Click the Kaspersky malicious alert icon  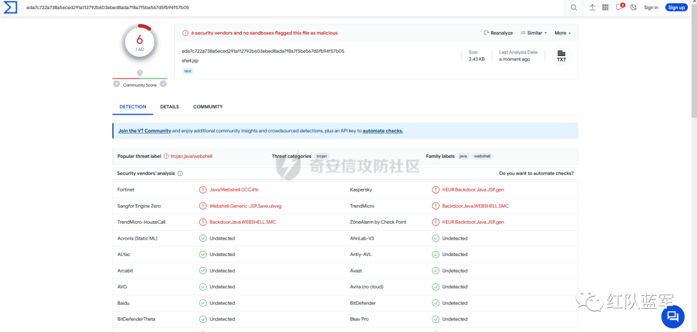(436, 190)
